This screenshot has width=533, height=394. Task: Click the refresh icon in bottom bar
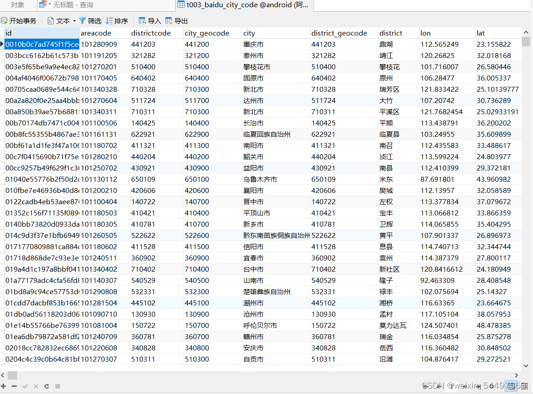click(x=46, y=386)
